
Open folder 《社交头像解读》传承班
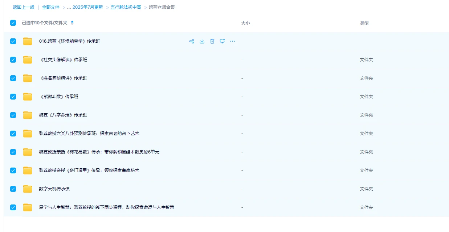click(x=63, y=60)
